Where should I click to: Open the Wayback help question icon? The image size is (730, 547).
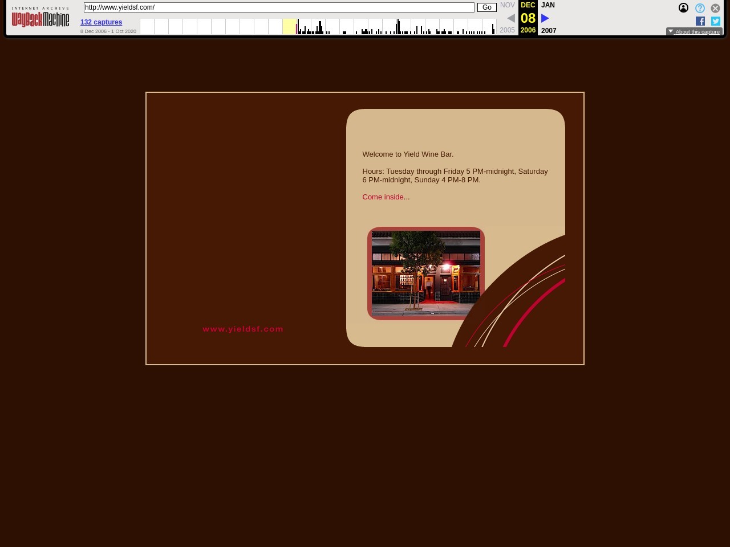click(700, 8)
